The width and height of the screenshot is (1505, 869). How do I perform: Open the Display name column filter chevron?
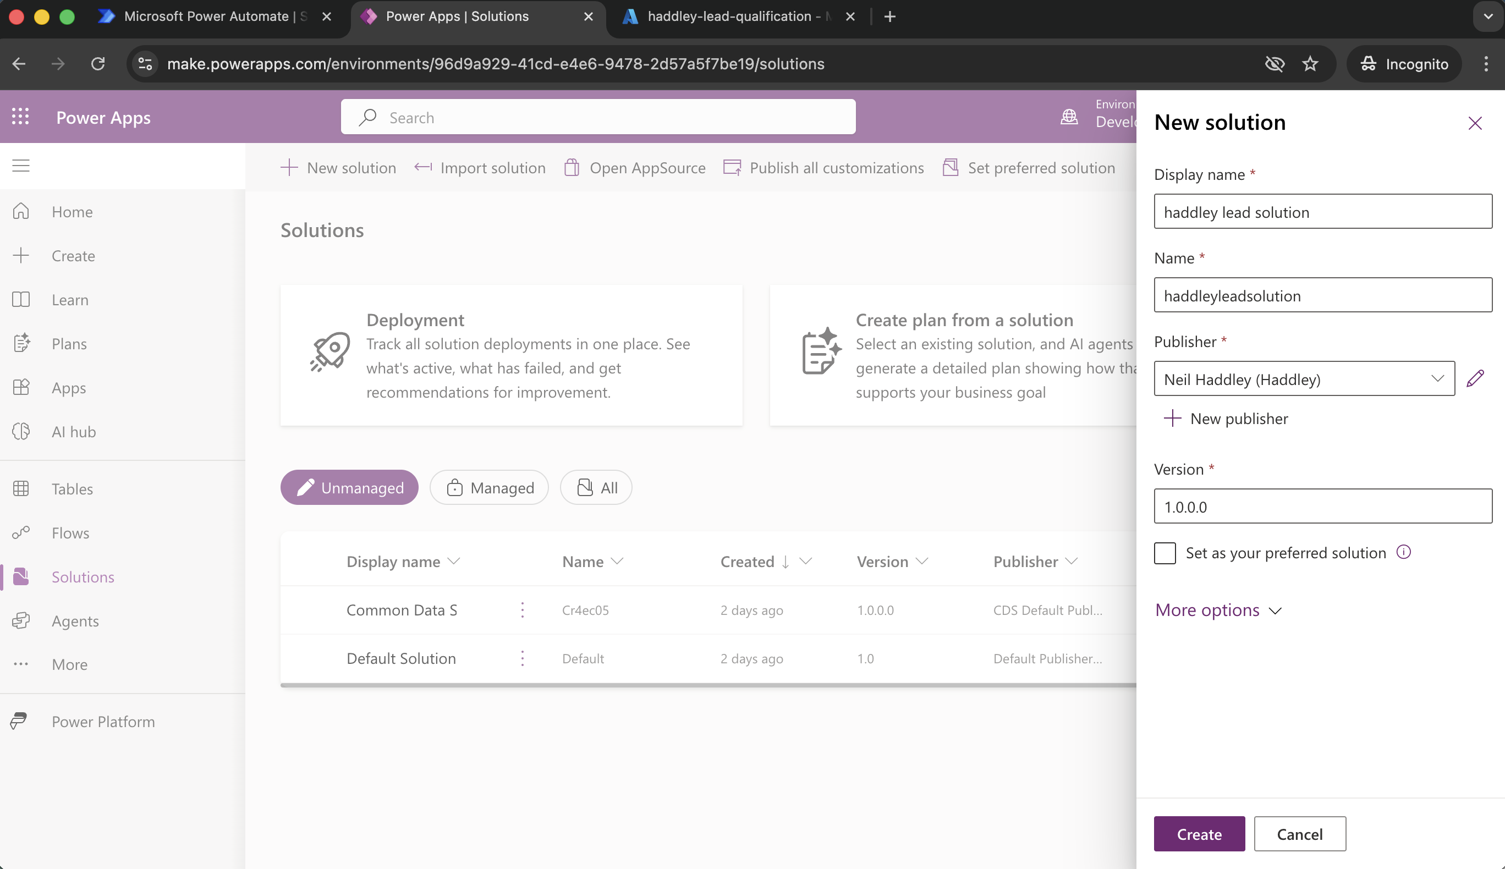coord(453,561)
